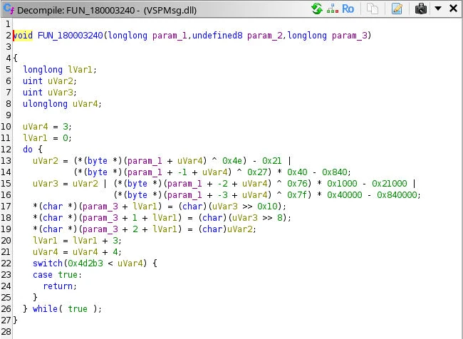Select constant 0x4d2b3 in switch condition
Screen dimensions: 463x339
pyautogui.click(x=85, y=264)
